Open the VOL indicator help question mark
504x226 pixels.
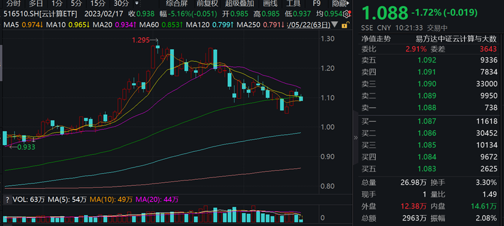pyautogui.click(x=7, y=200)
